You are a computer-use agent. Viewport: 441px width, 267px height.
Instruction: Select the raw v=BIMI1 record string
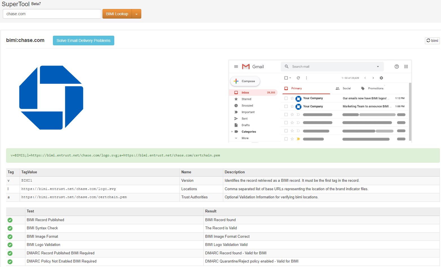point(115,155)
